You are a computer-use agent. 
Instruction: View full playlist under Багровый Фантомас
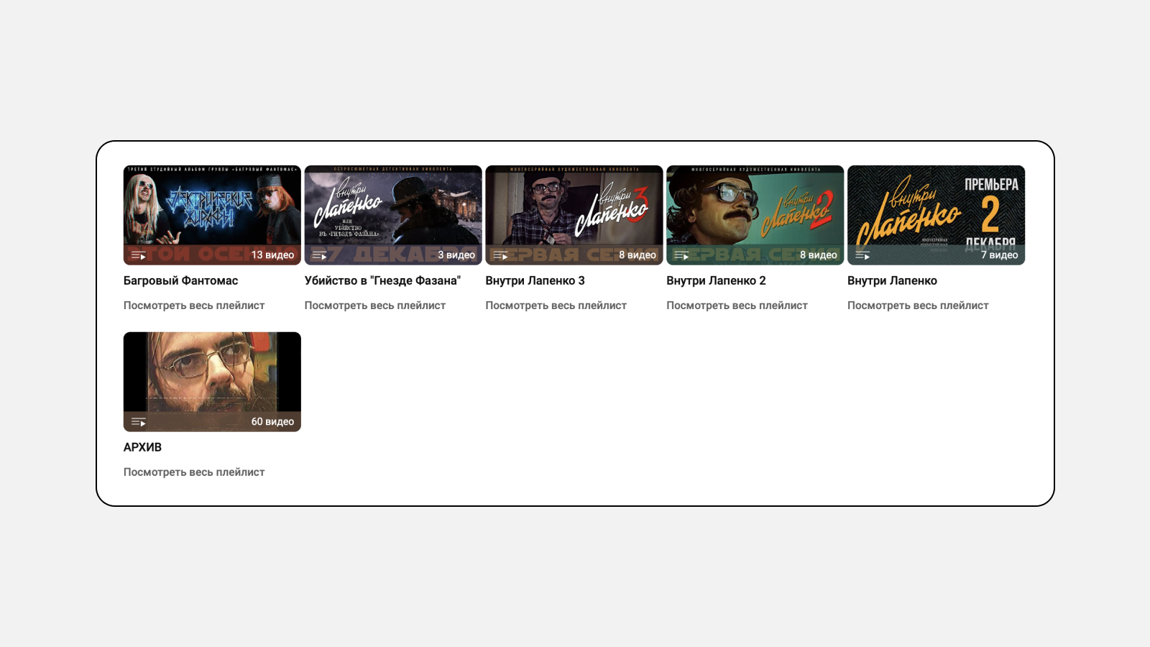click(194, 306)
